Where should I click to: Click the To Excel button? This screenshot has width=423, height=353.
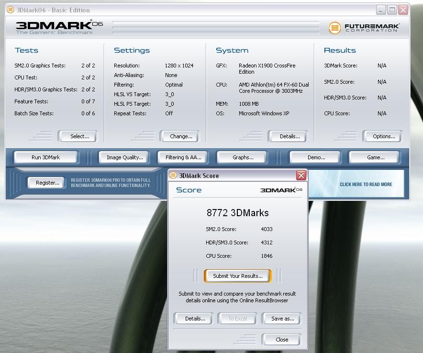pyautogui.click(x=237, y=319)
